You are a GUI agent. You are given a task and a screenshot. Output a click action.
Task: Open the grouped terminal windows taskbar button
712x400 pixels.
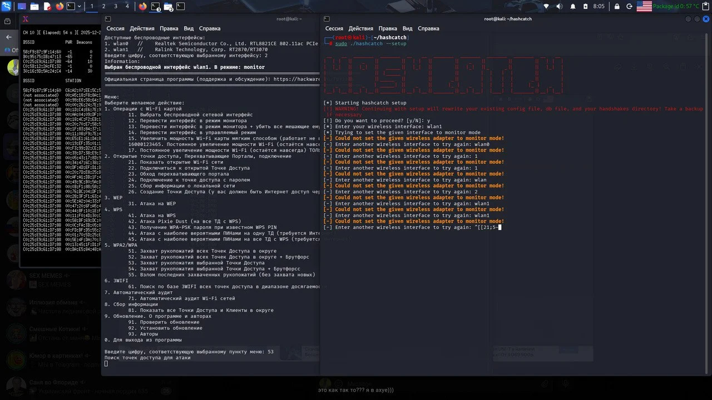pyautogui.click(x=156, y=7)
